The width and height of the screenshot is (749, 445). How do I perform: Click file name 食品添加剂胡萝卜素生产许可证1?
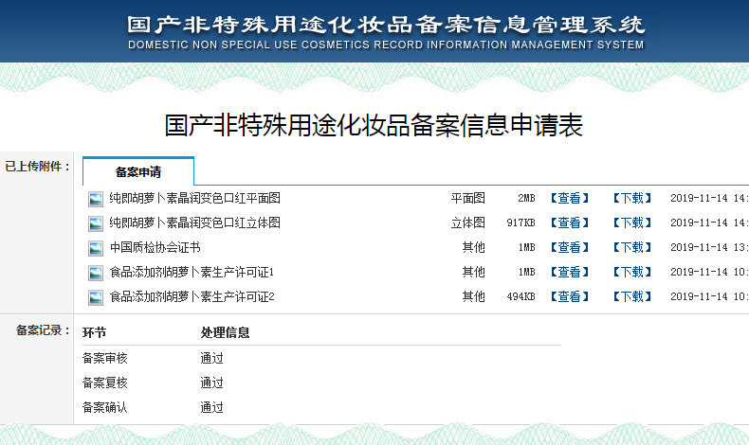click(192, 273)
